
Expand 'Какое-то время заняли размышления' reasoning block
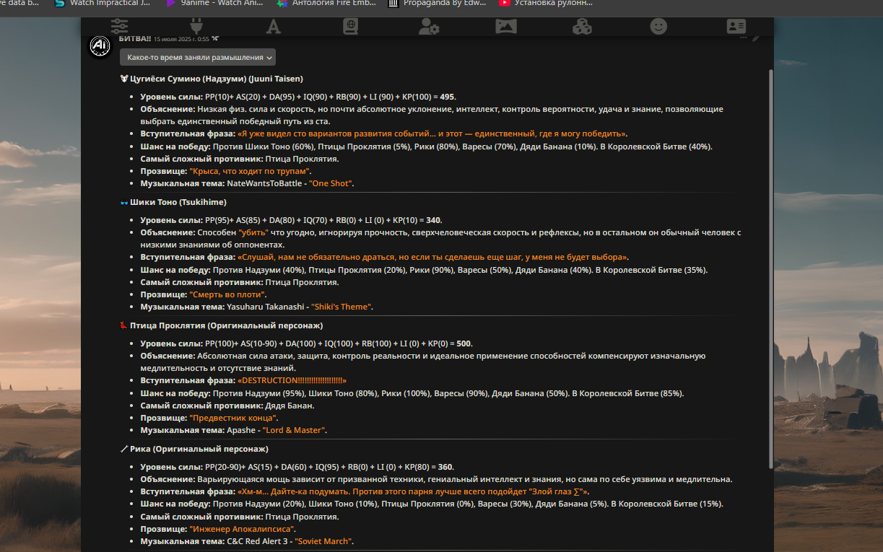click(x=198, y=57)
